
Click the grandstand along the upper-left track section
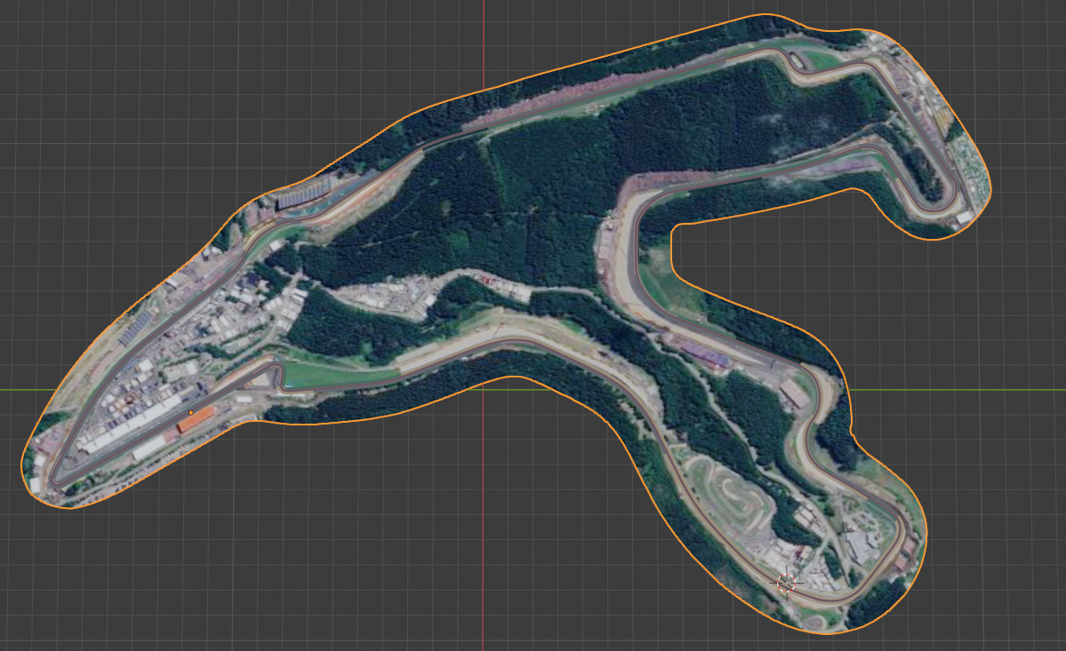pyautogui.click(x=304, y=197)
